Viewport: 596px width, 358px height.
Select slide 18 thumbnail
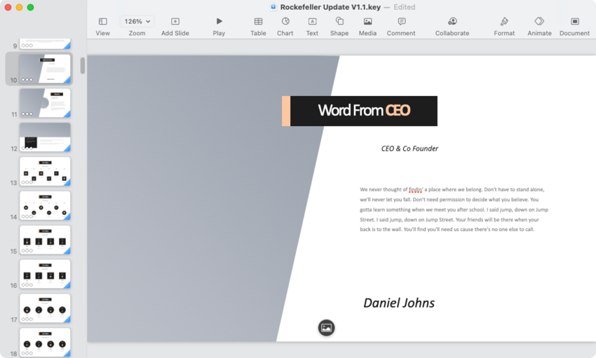tap(45, 342)
